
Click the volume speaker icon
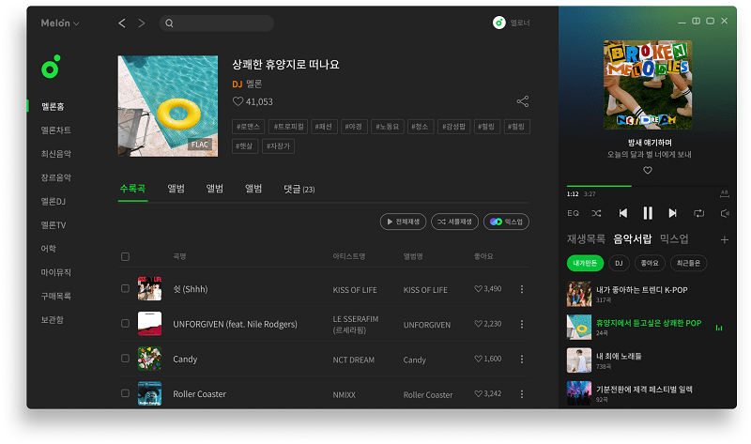point(725,213)
